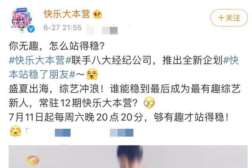Open the #快乐大本营# hashtag topic
The image size is (252, 168).
[40, 60]
